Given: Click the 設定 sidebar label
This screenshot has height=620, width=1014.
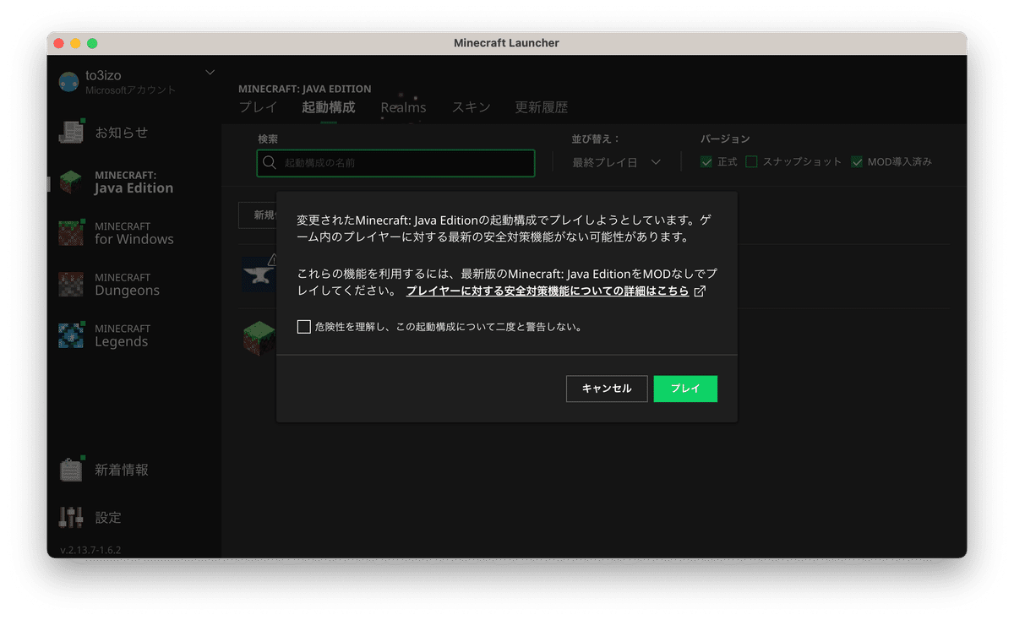Looking at the screenshot, I should [x=108, y=518].
